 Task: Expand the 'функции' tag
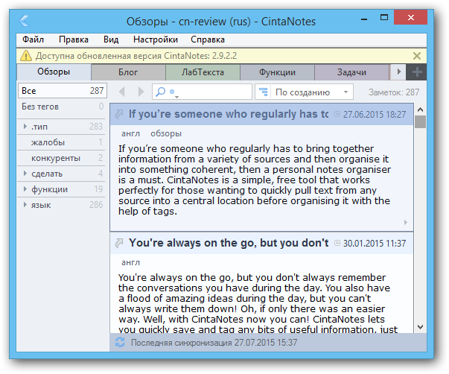(x=25, y=189)
